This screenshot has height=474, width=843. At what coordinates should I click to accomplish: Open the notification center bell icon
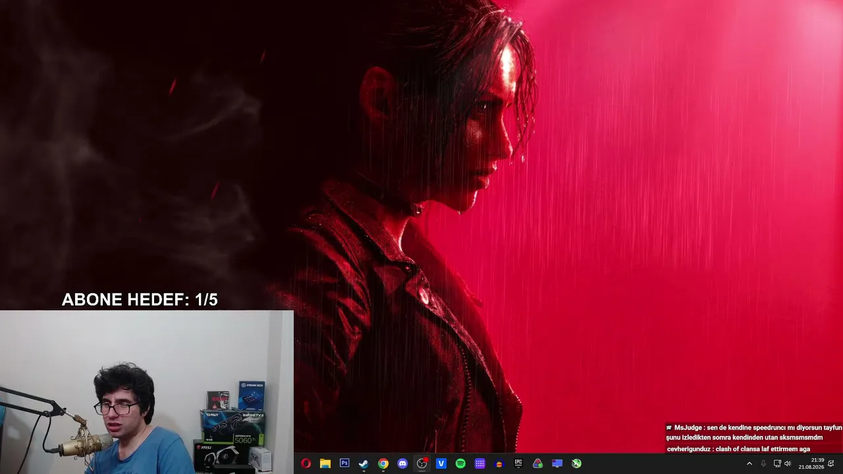click(831, 463)
